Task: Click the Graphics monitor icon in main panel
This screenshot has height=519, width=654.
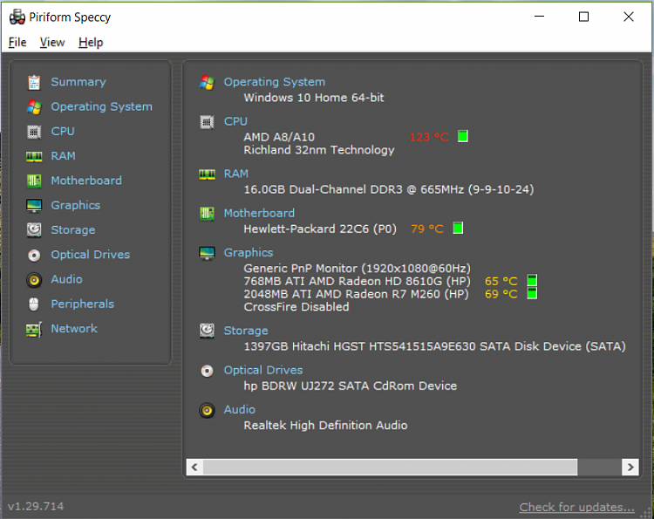Action: pos(207,253)
